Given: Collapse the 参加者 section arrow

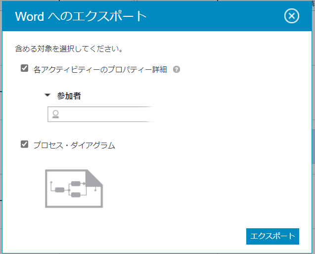Looking at the screenshot, I should [x=47, y=95].
